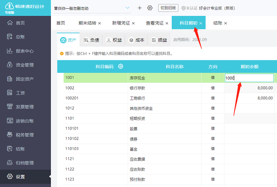277x187 pixels.
Task: Click the 未认证 status link
Action: coord(189,8)
